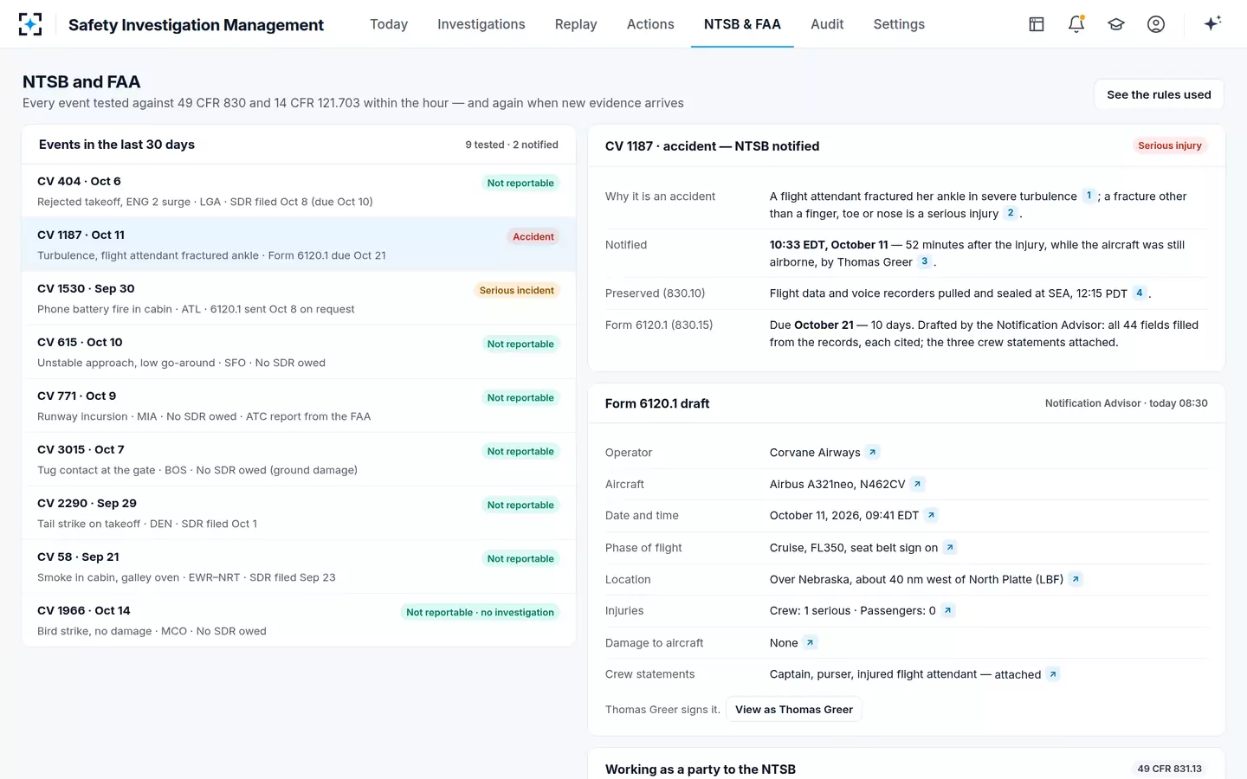Open the layout panel icon in header
This screenshot has height=779, width=1247.
point(1037,24)
